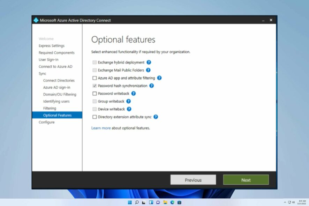This screenshot has height=206, width=309.
Task: Open the Windows Start menu
Action: point(130,203)
